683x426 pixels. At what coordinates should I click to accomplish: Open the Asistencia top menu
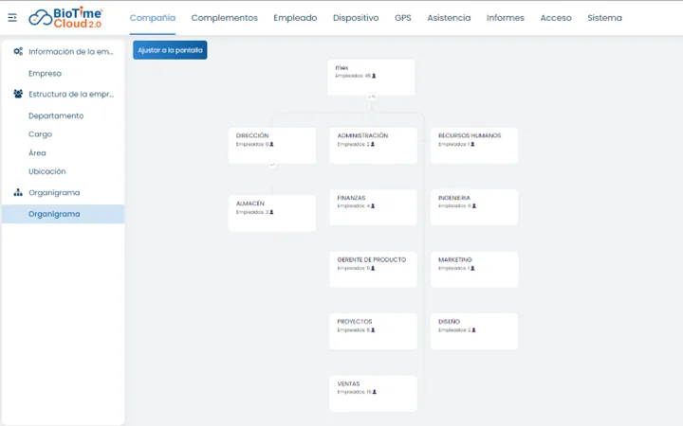449,18
